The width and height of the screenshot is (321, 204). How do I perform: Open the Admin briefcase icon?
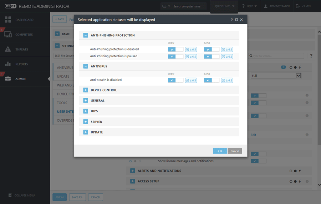(8, 79)
